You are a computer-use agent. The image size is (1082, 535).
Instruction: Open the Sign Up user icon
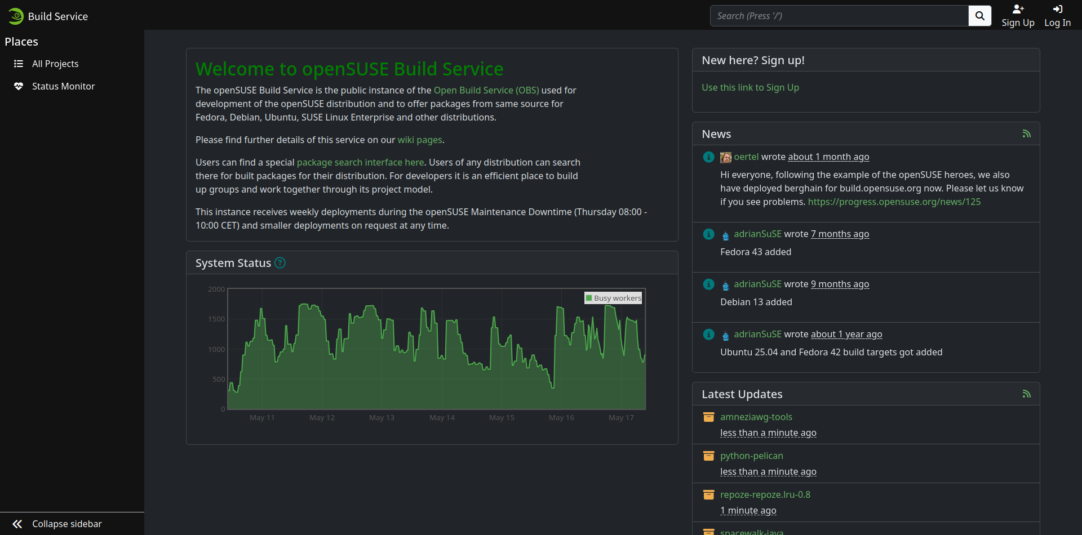pyautogui.click(x=1018, y=9)
